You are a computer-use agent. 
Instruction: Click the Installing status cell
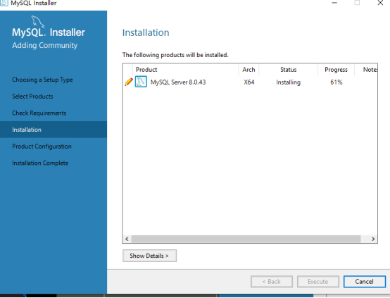tap(288, 82)
